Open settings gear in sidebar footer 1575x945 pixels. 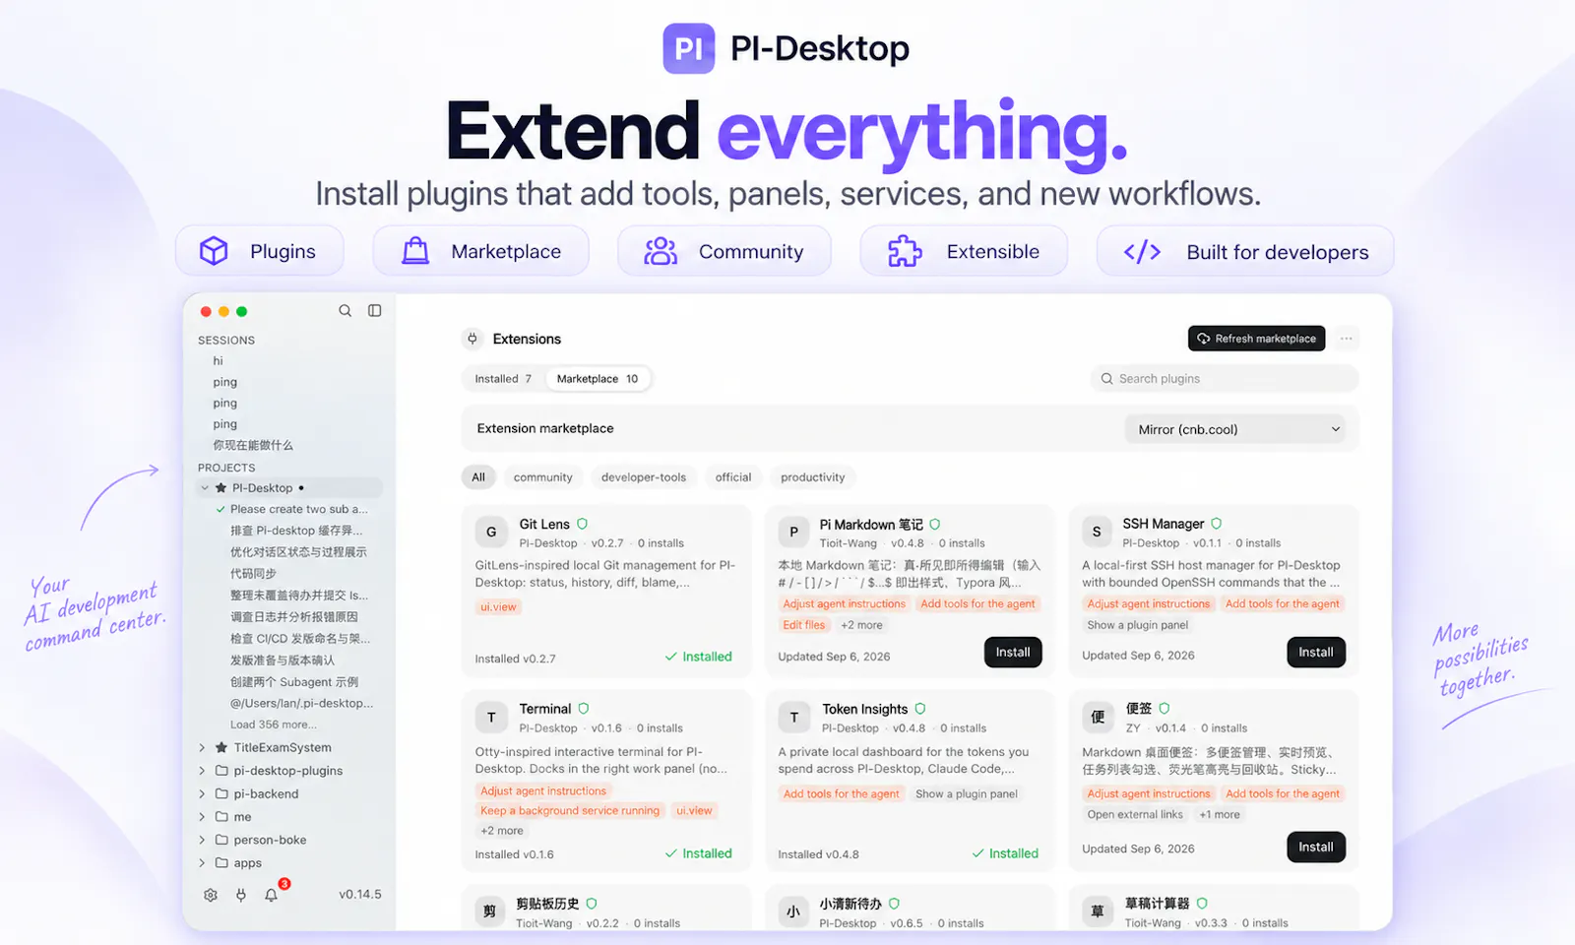(x=211, y=895)
